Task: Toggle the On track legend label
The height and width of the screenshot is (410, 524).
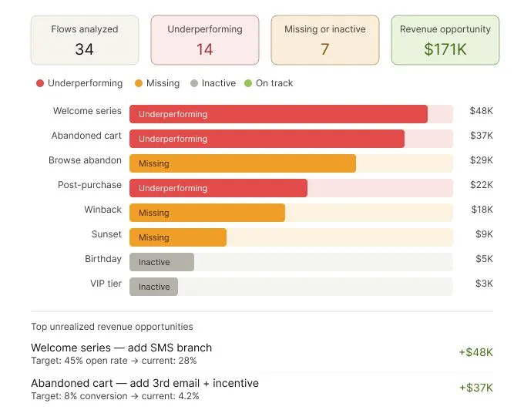Action: (274, 83)
